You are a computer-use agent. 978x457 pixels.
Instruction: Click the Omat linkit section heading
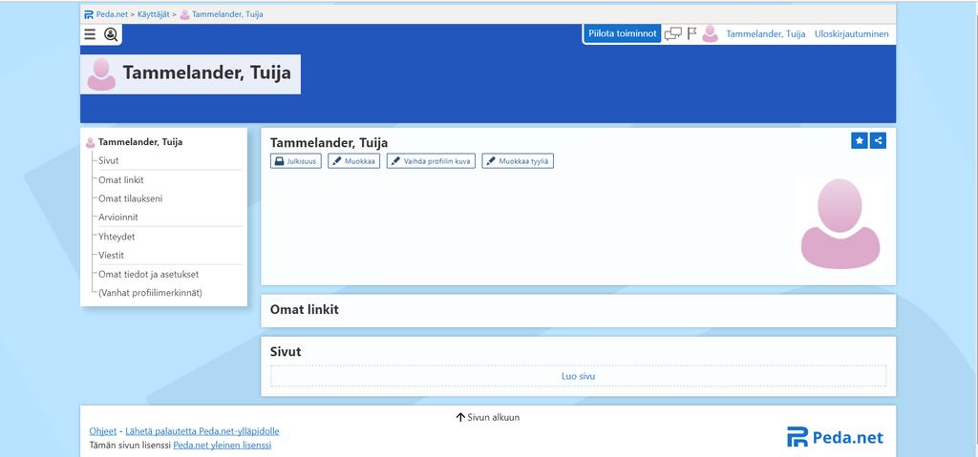pyautogui.click(x=305, y=309)
